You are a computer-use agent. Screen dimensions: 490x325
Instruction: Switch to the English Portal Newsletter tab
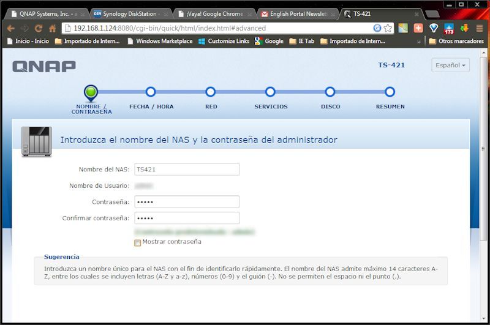pyautogui.click(x=298, y=14)
